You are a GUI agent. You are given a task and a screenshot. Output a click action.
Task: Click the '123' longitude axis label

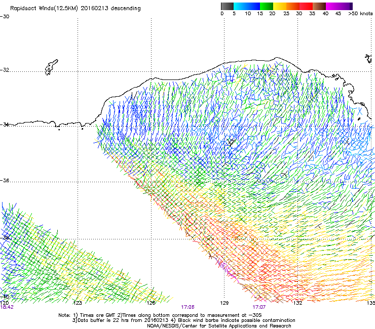78,303
